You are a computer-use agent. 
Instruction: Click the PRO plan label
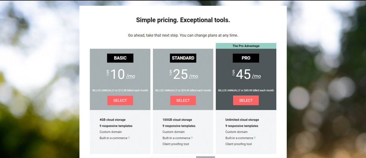point(246,58)
